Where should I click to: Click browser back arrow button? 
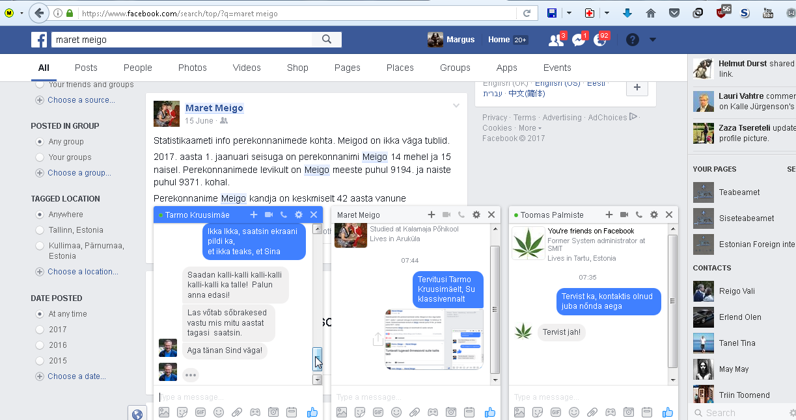(x=39, y=13)
